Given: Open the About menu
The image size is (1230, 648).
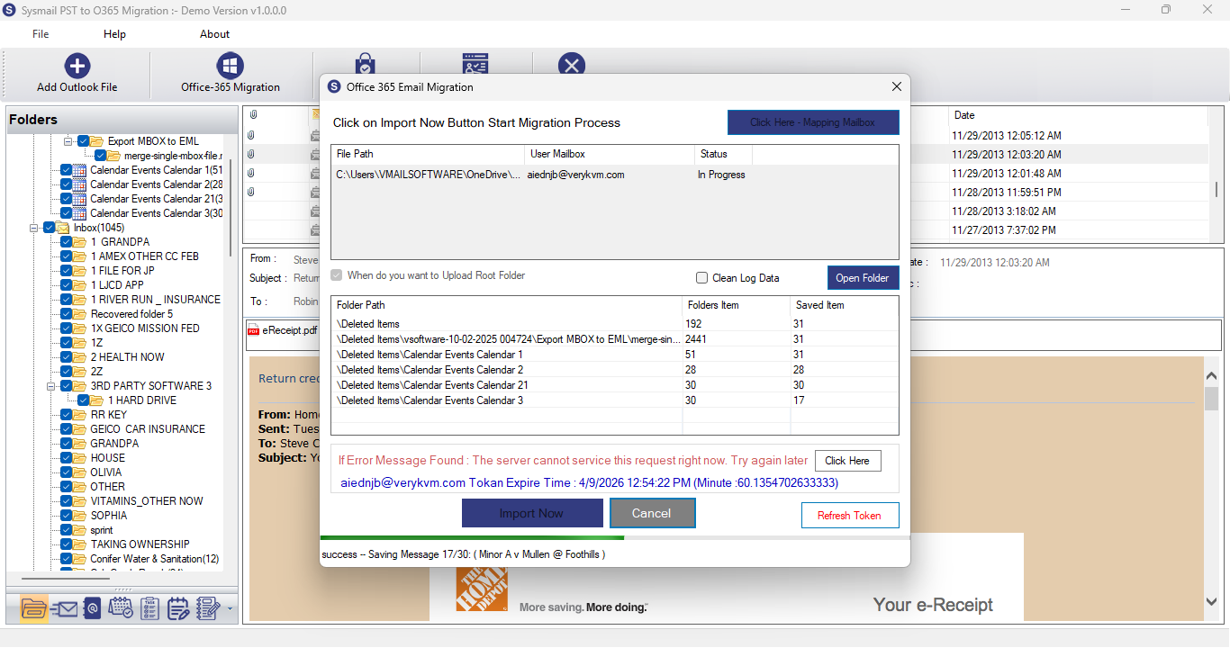Looking at the screenshot, I should point(214,34).
